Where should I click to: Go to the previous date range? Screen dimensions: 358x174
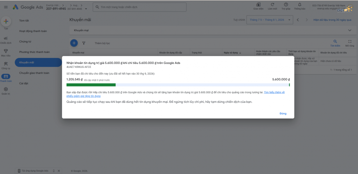pos(298,20)
